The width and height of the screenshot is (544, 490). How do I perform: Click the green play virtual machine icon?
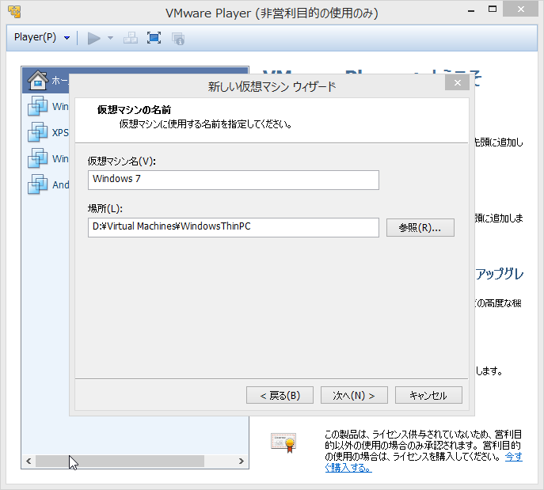click(93, 38)
